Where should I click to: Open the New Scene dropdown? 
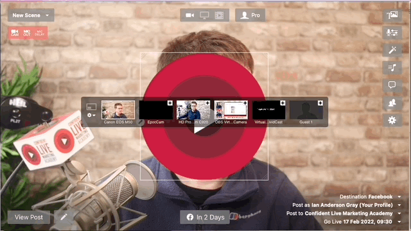31,15
